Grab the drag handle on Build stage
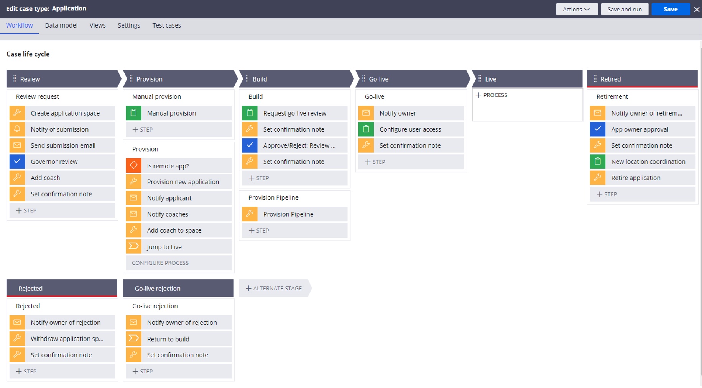The height and width of the screenshot is (388, 702). pyautogui.click(x=247, y=79)
